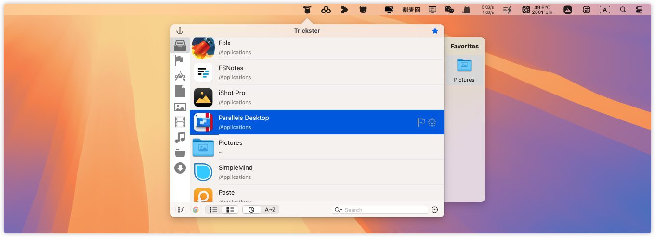
Task: Click the Trickster hat menu bar icon
Action: pos(307,9)
